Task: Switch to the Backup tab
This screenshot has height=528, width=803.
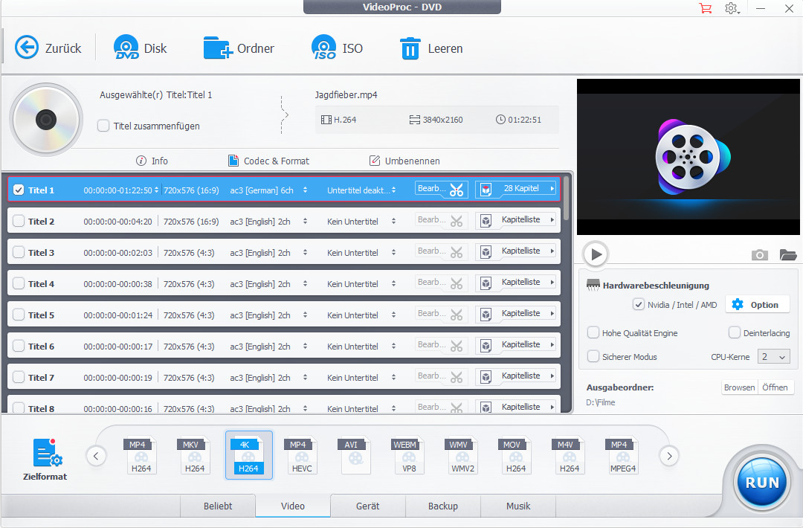Action: (443, 506)
